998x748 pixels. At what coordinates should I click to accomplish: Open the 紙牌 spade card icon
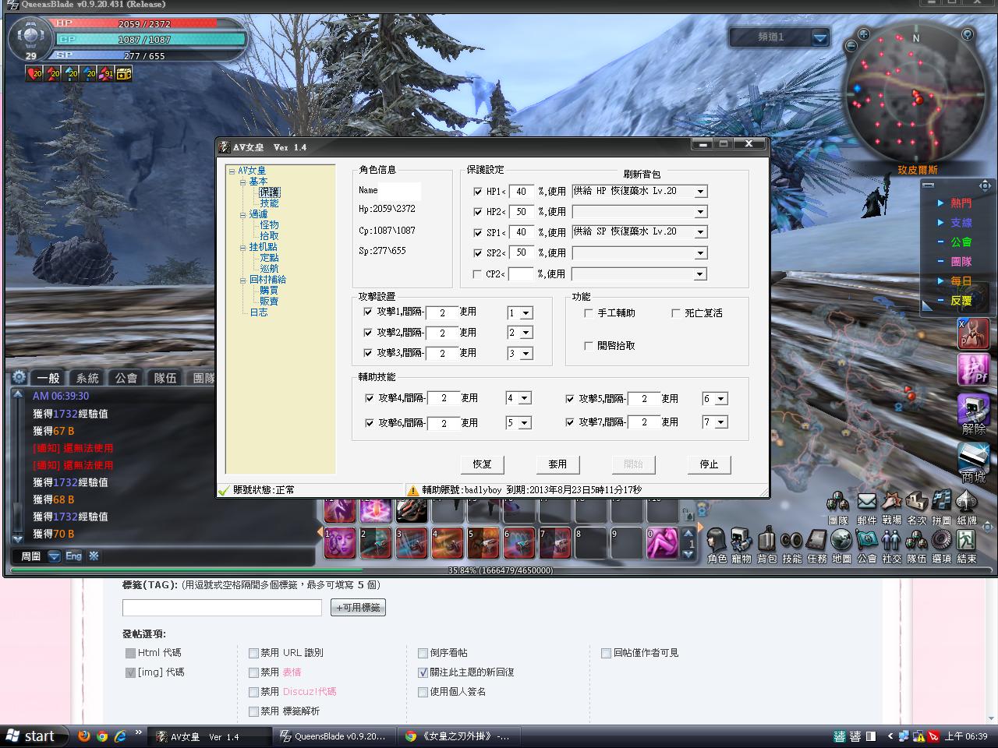pos(966,501)
